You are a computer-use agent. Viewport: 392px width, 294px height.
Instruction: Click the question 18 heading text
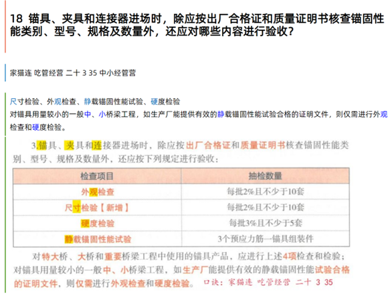pyautogui.click(x=197, y=25)
